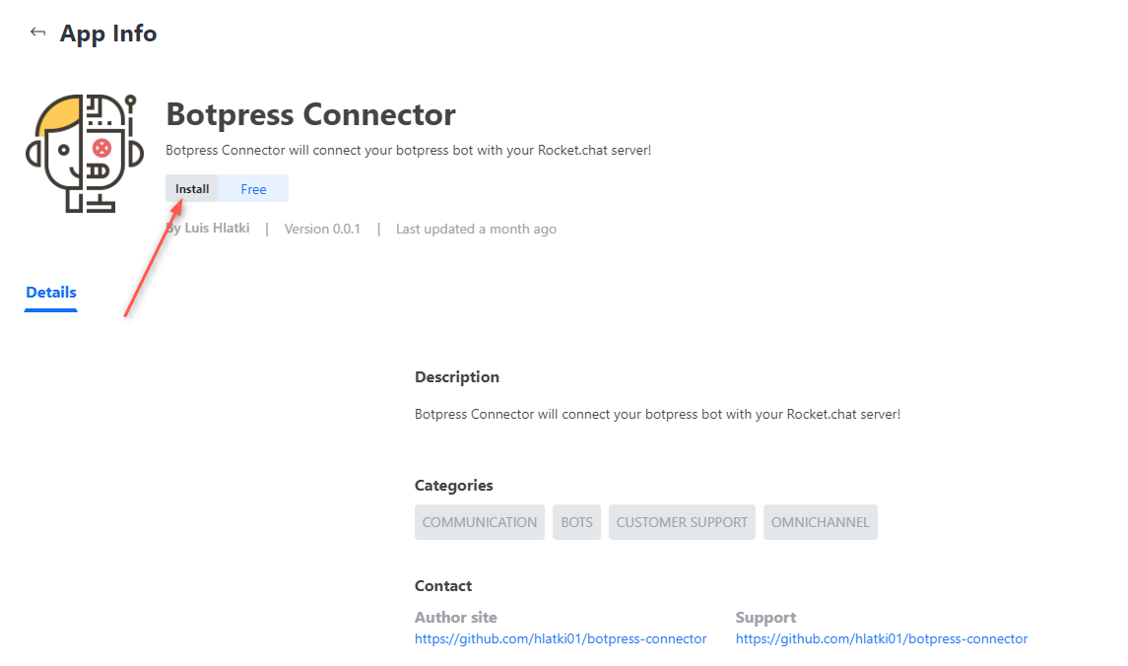Select the COMMUNICATION category tag
This screenshot has height=666, width=1128.
479,522
